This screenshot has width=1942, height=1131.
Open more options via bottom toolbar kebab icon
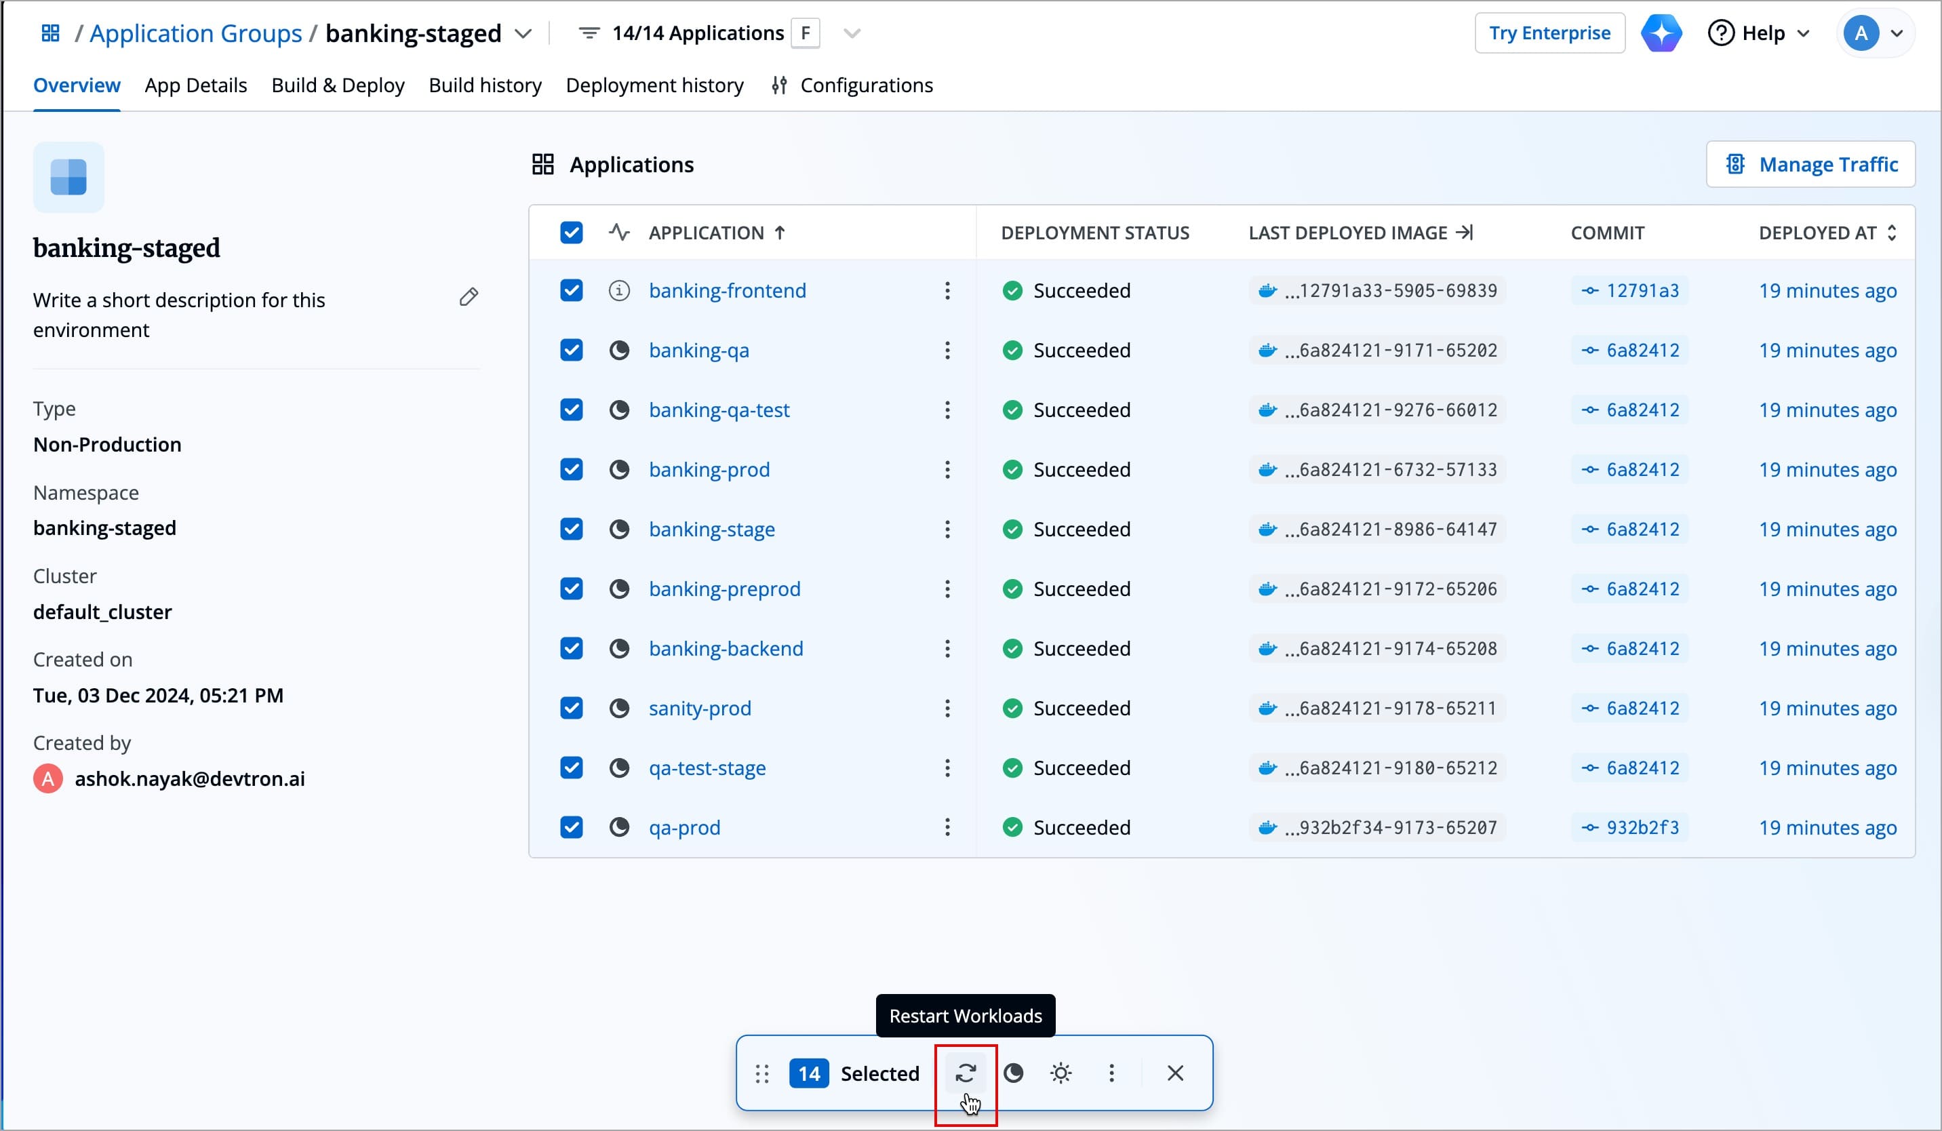pyautogui.click(x=1111, y=1073)
